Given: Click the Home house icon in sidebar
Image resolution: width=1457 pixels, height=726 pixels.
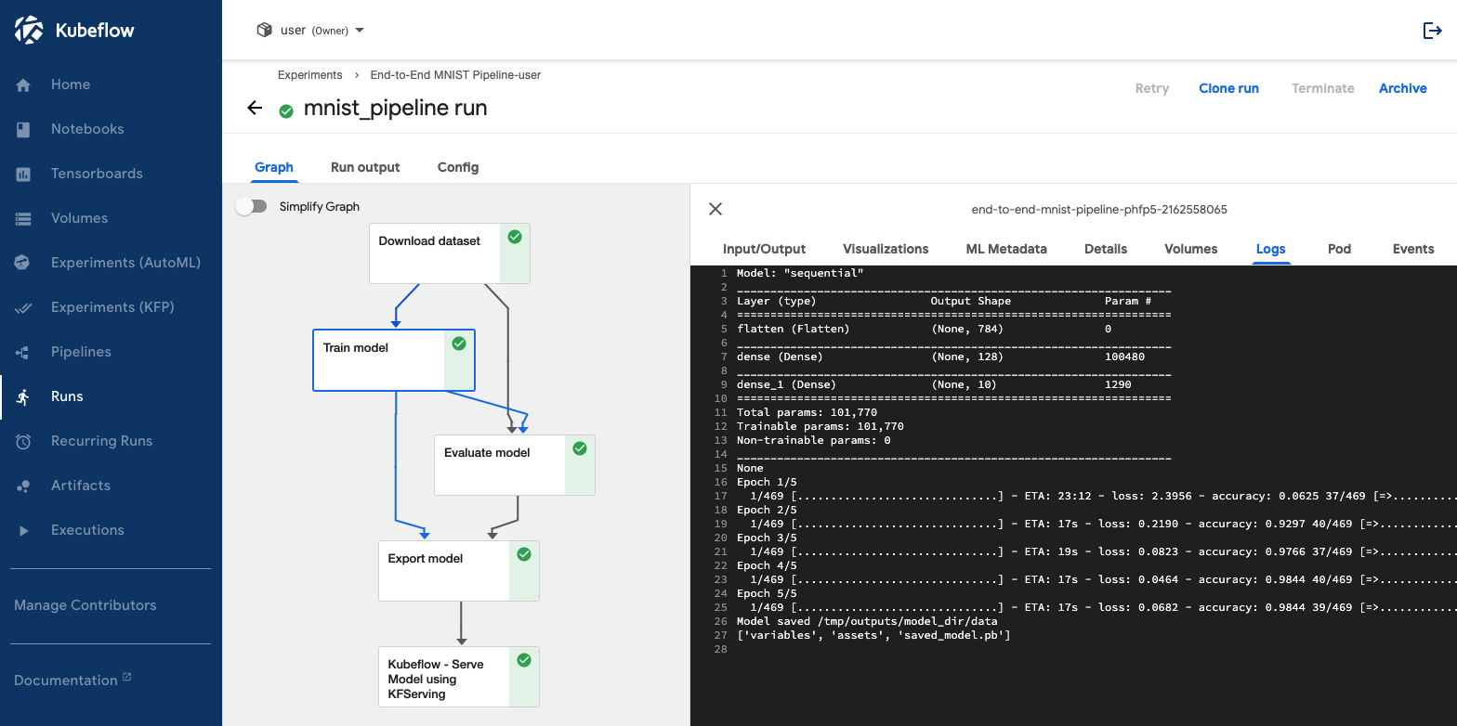Looking at the screenshot, I should pos(24,84).
